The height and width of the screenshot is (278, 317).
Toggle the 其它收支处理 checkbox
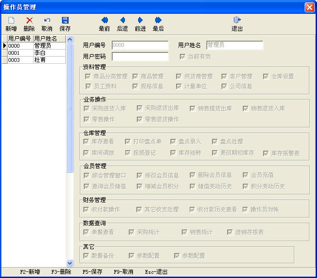click(139, 210)
